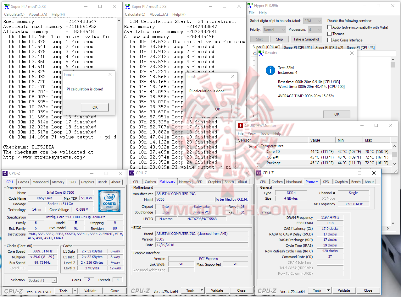This screenshot has height=297, width=401.
Task: Open the View menu in HWMonitor
Action: [x=252, y=133]
